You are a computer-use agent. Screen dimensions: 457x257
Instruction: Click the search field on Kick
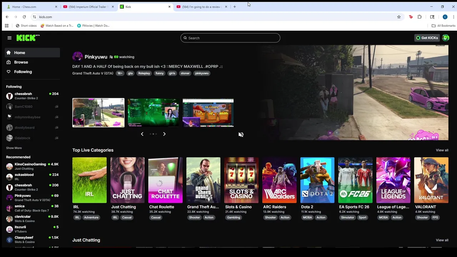click(230, 38)
